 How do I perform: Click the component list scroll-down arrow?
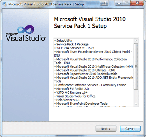[x=136, y=104]
